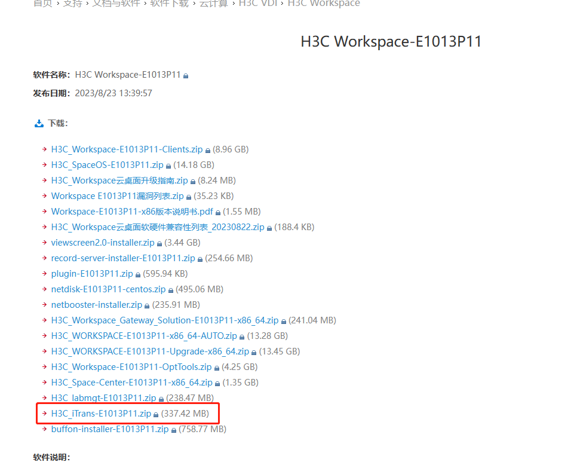Open 支持 breadcrumb item
This screenshot has width=571, height=471.
(x=72, y=4)
